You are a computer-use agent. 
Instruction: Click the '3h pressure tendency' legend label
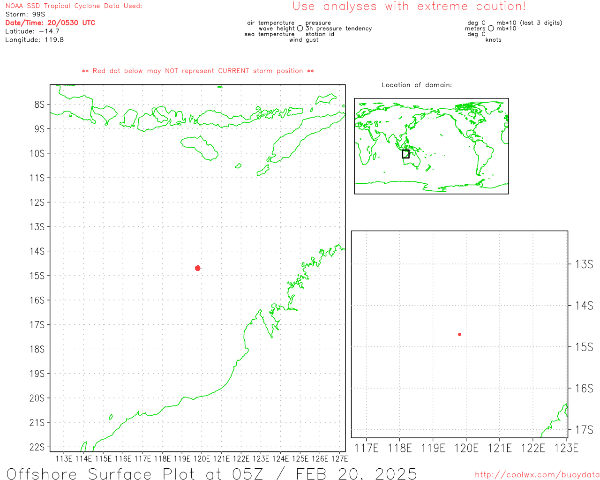pyautogui.click(x=339, y=29)
